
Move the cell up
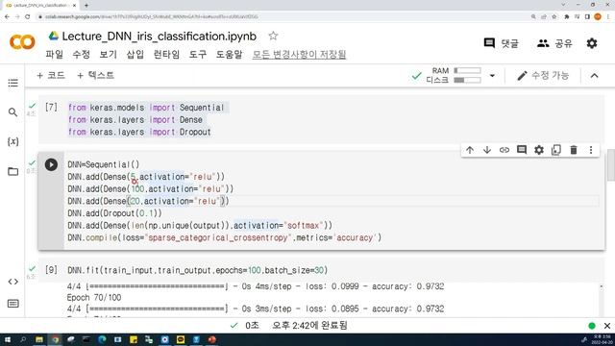[470, 150]
